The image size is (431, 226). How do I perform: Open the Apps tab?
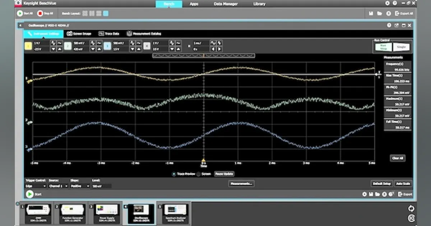tap(194, 4)
